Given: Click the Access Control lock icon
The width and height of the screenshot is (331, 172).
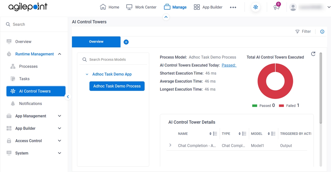Looking at the screenshot, I should point(9,141).
